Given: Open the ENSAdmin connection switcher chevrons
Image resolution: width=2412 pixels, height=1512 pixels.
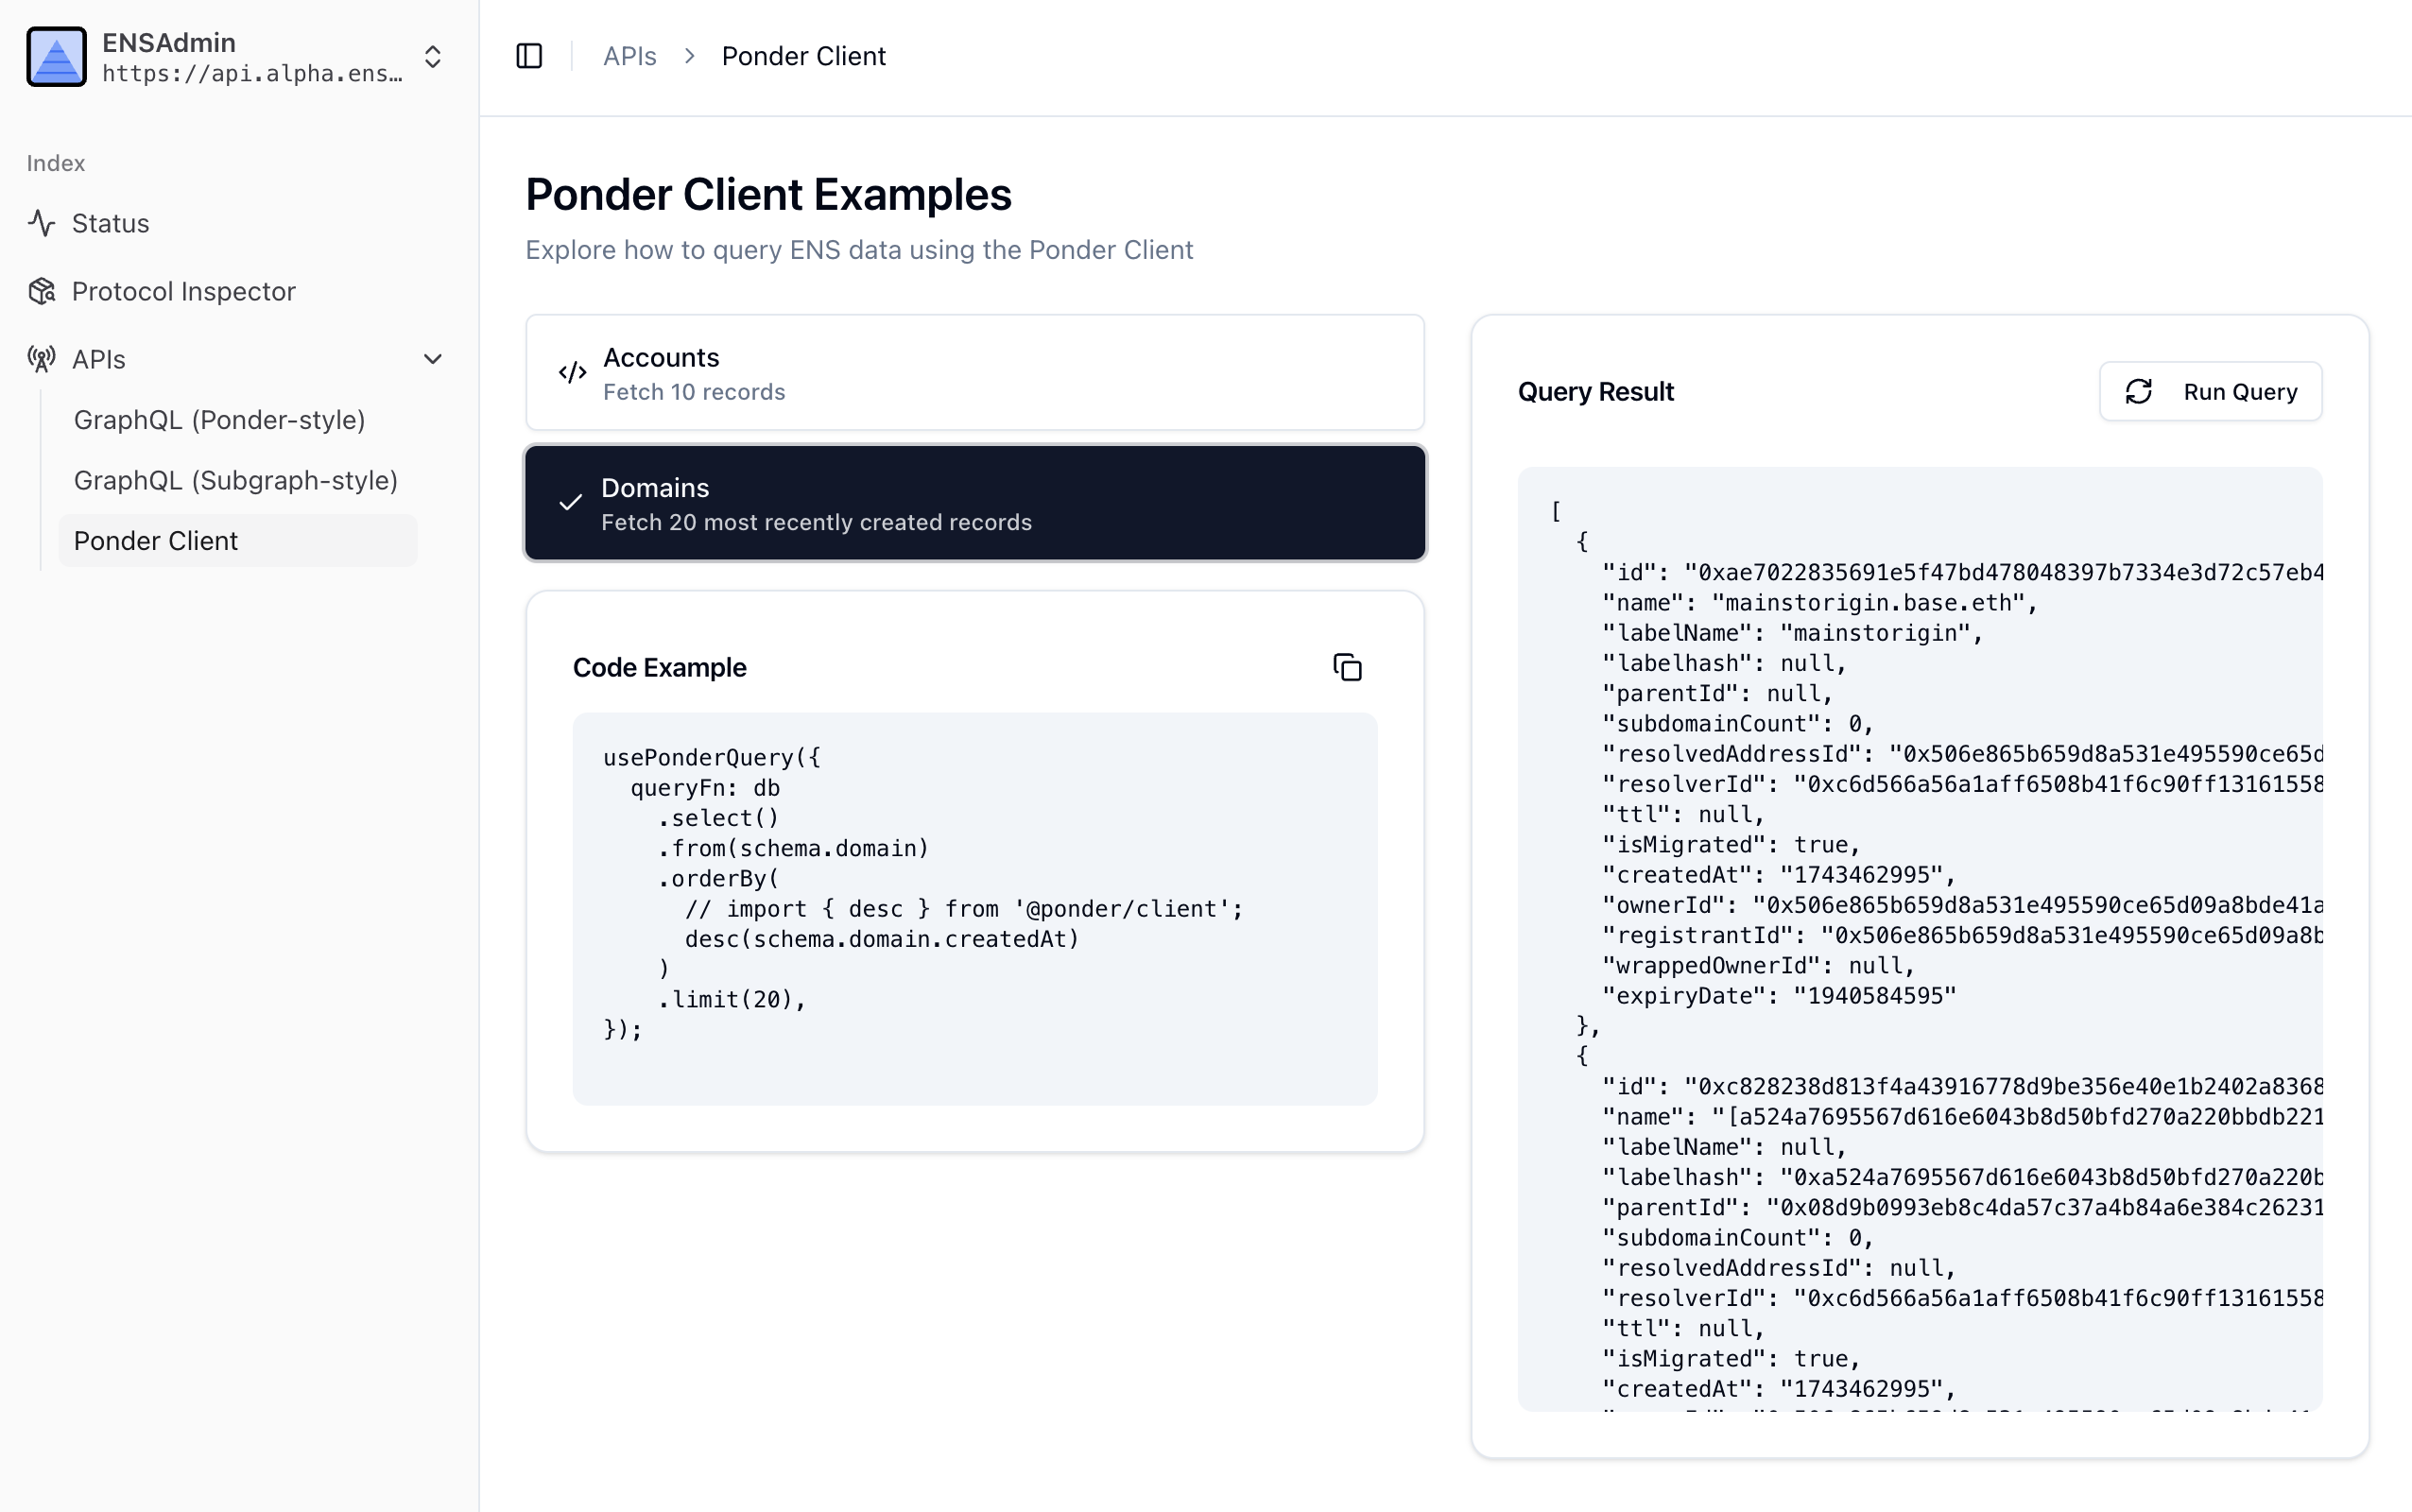Looking at the screenshot, I should [433, 57].
